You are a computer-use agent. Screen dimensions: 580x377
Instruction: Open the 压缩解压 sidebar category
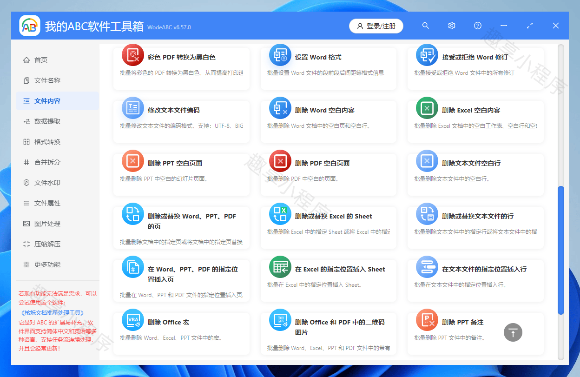(58, 244)
